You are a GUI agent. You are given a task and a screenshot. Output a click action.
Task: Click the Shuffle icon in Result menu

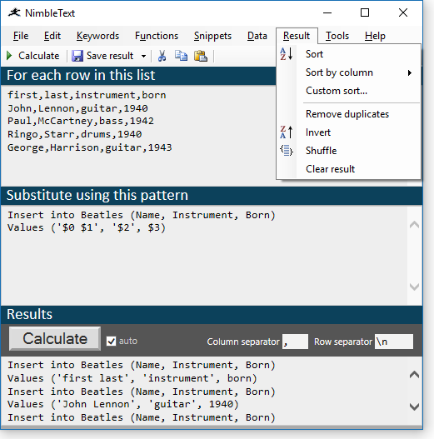click(x=287, y=151)
